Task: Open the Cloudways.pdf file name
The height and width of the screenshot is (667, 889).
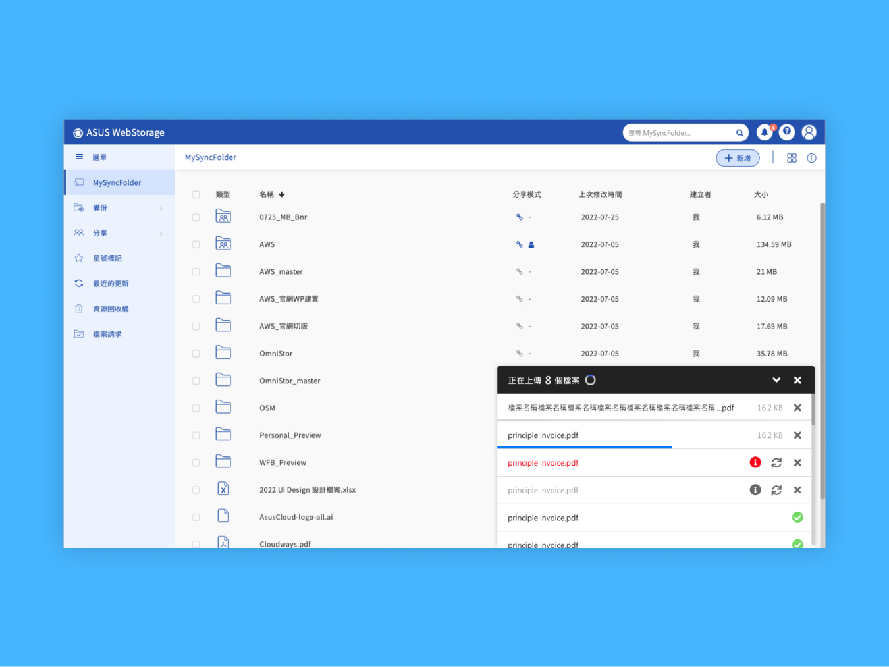Action: (x=285, y=544)
